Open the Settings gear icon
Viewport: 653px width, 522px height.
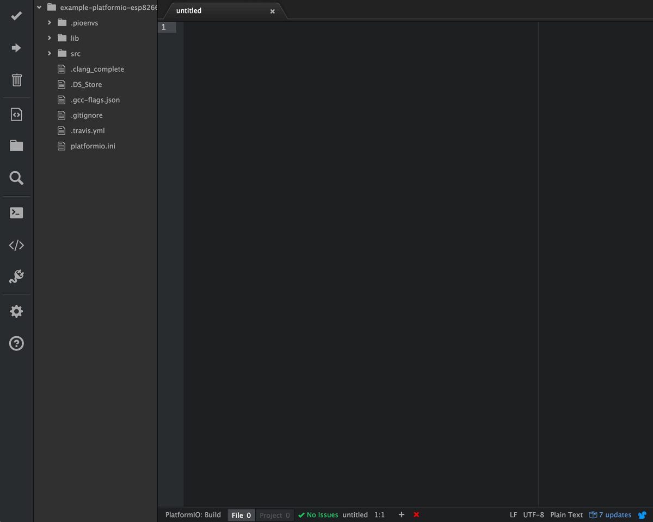tap(16, 311)
